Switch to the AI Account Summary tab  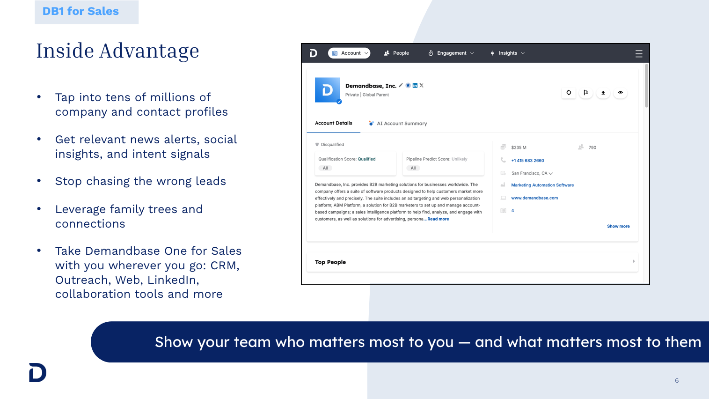point(397,124)
